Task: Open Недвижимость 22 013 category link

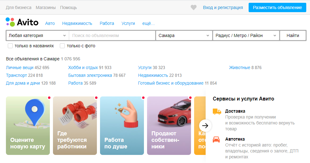Action: click(x=153, y=75)
